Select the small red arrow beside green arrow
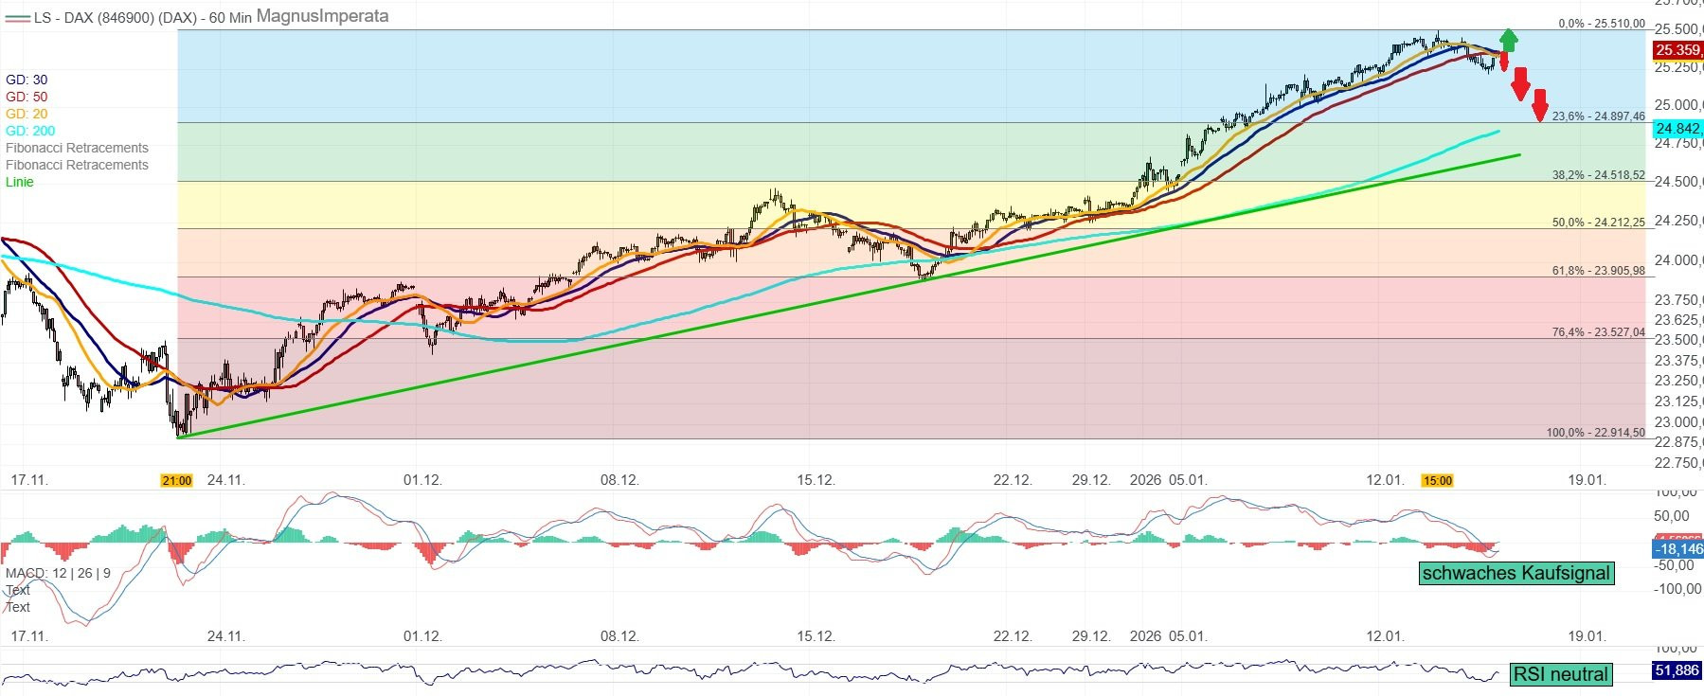The height and width of the screenshot is (696, 1704). (1503, 62)
